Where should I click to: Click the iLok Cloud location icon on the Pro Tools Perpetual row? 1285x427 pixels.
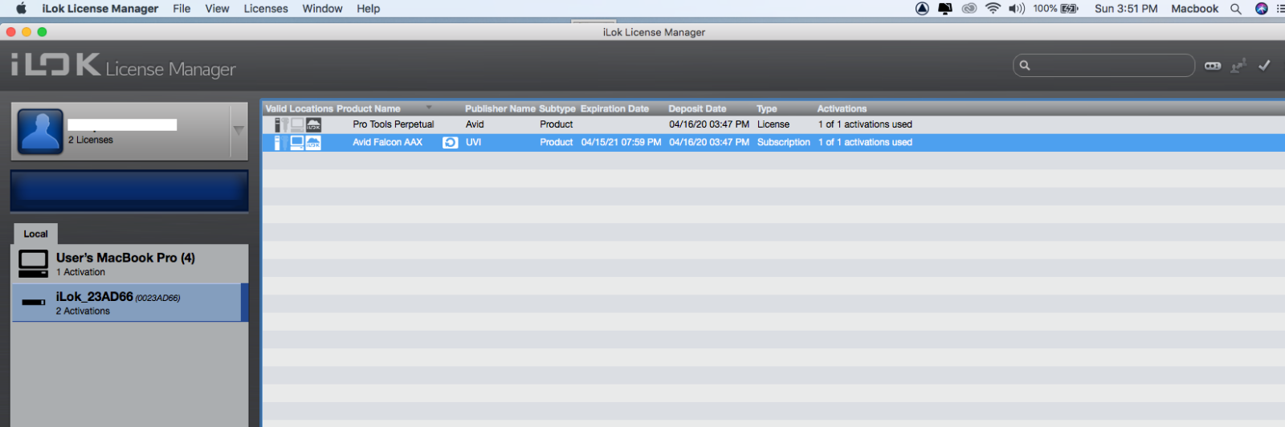point(313,124)
